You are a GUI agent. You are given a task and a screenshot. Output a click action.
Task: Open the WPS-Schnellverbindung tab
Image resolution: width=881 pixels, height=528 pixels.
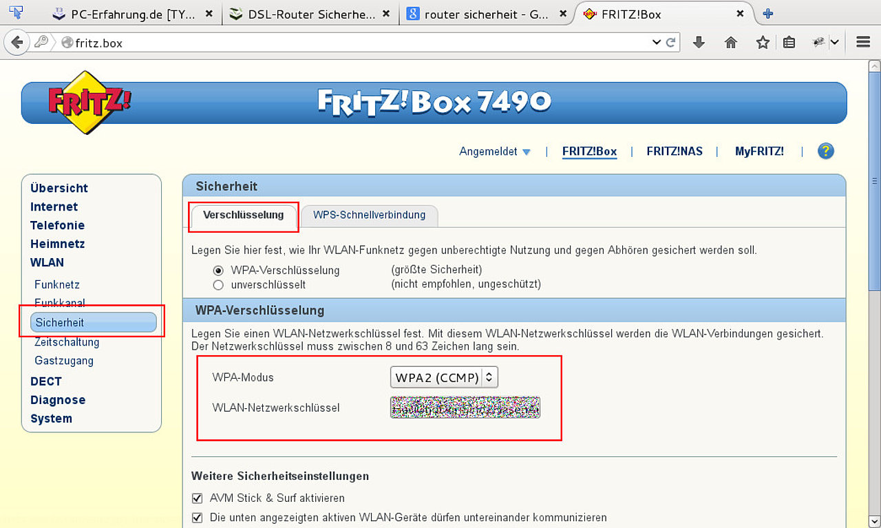pyautogui.click(x=370, y=215)
